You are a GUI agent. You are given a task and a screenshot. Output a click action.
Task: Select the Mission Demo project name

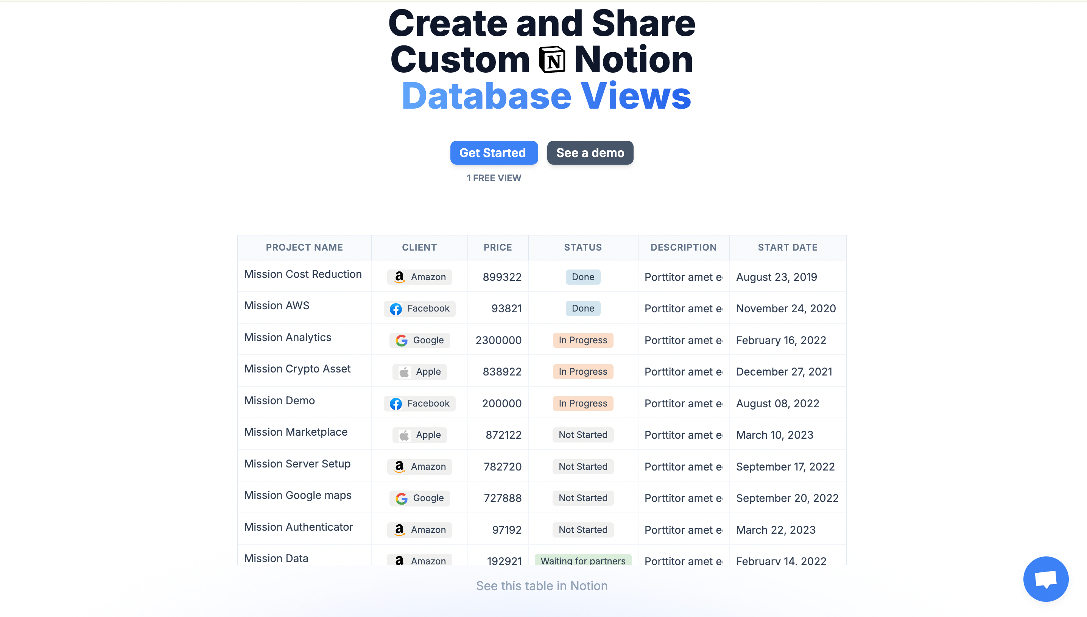pyautogui.click(x=279, y=400)
